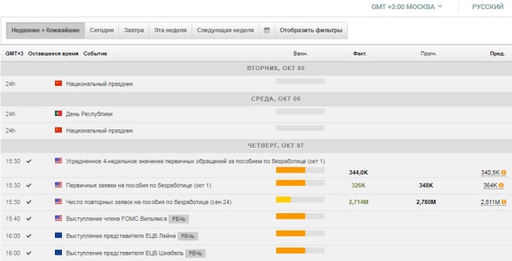Image resolution: width=512 pixels, height=261 pixels.
Task: Click EU flag beside ЕЦБ Шнабель speech
Action: click(x=58, y=253)
